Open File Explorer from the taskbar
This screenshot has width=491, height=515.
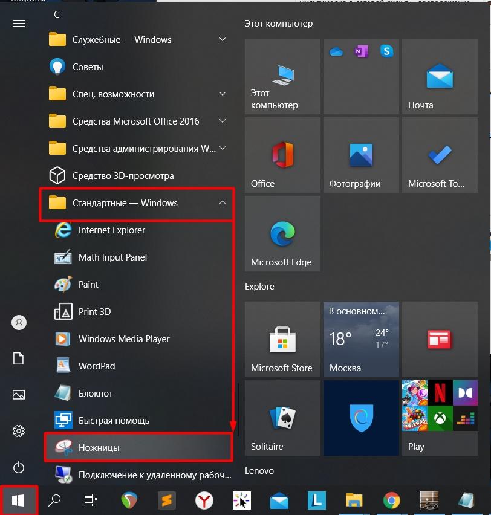coord(354,501)
